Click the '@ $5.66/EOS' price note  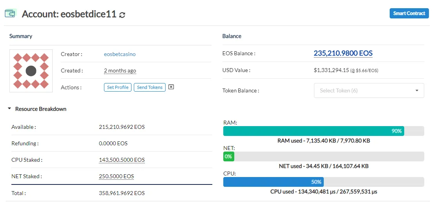pos(364,70)
